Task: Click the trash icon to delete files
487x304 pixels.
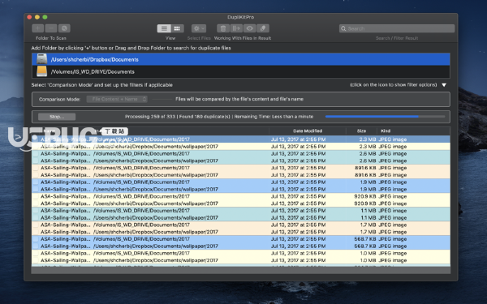Action: pyautogui.click(x=223, y=28)
